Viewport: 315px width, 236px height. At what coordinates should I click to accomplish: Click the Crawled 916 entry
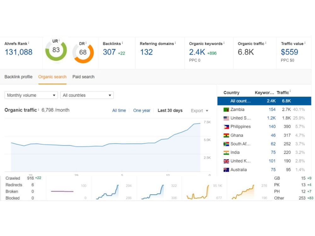pyautogui.click(x=23, y=178)
